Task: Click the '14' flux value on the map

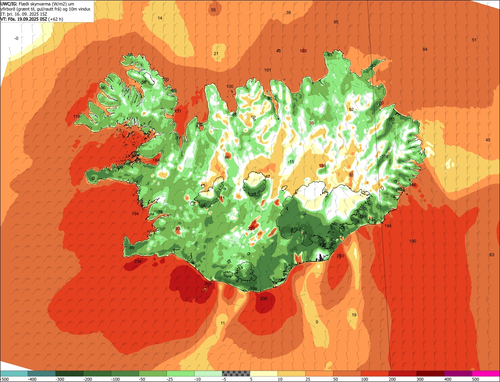Action: (160, 18)
